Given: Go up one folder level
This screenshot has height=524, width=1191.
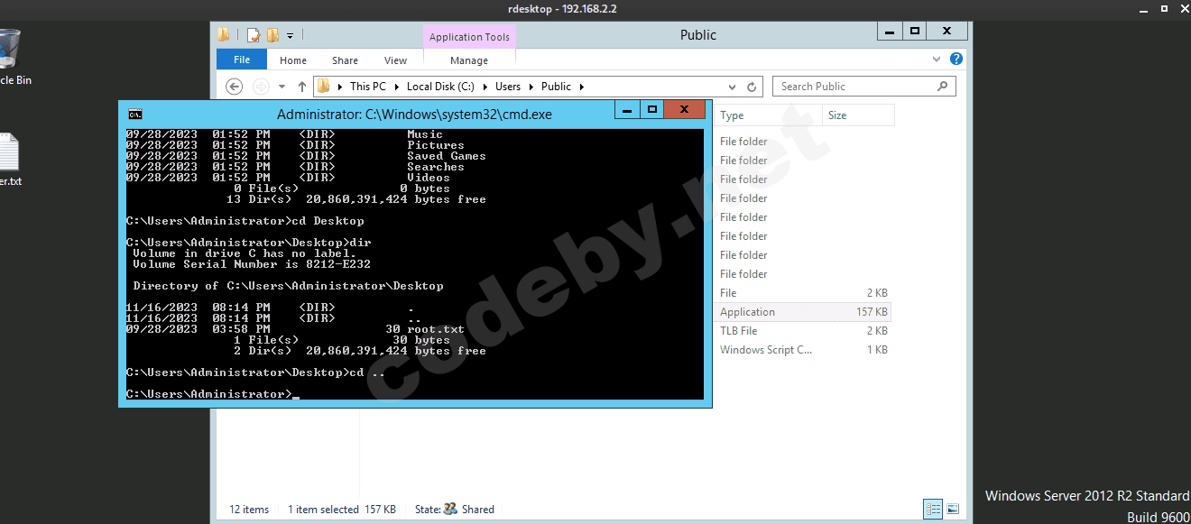Looking at the screenshot, I should point(302,87).
